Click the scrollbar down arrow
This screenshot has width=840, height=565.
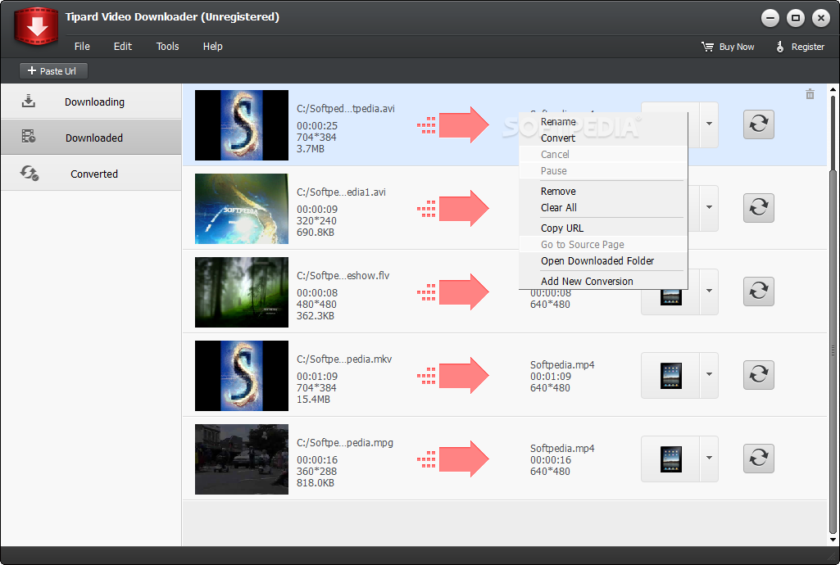pyautogui.click(x=833, y=540)
